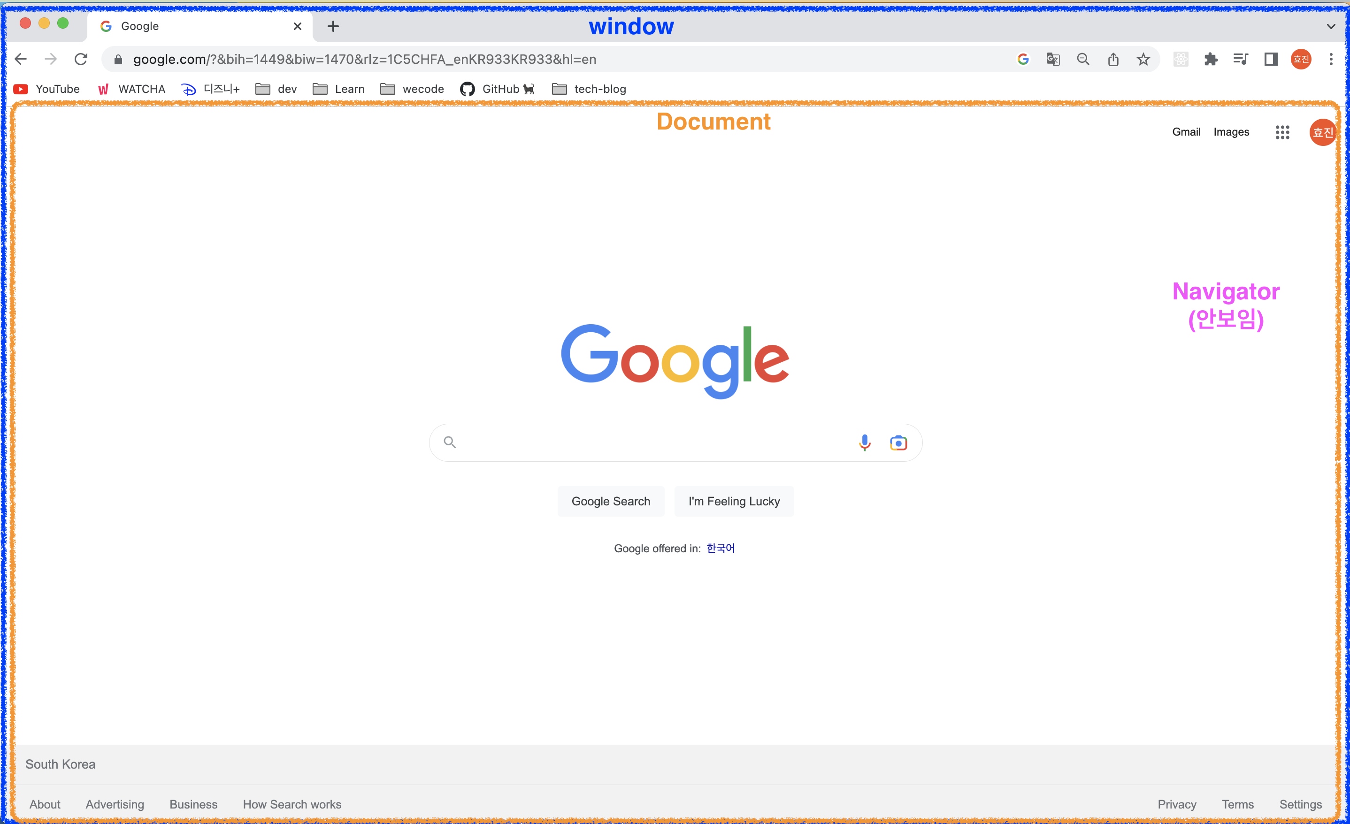Open Chrome three-dot menu
Screen dimensions: 1350x824
[1331, 59]
